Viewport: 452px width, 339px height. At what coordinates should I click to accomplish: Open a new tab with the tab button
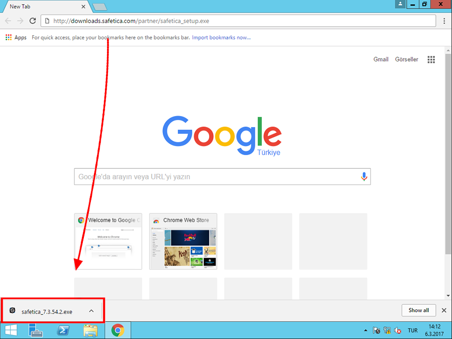pos(100,7)
